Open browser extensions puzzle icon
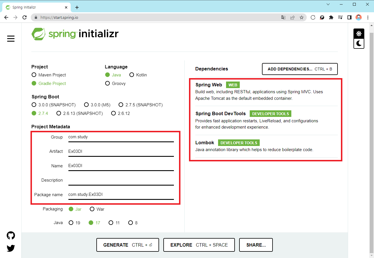The image size is (374, 258). [331, 17]
